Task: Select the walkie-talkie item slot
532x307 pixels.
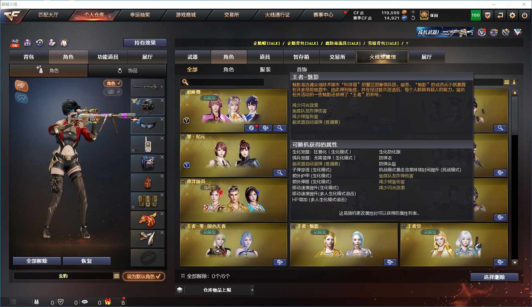Action: 147,144
